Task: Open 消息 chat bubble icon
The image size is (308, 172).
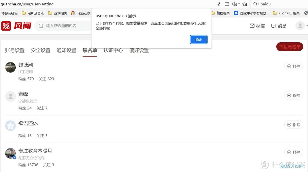Action: tap(274, 26)
